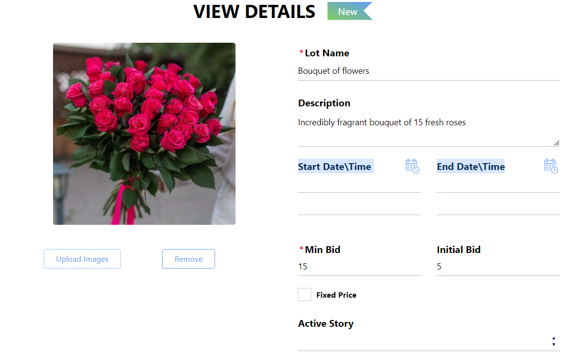Image resolution: width=582 pixels, height=353 pixels.
Task: Edit the Initial Bid value field
Action: click(x=498, y=267)
